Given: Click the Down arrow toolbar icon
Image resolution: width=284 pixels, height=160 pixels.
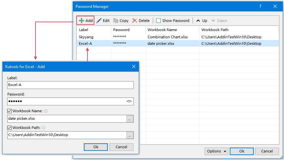Looking at the screenshot, I should click(x=214, y=21).
